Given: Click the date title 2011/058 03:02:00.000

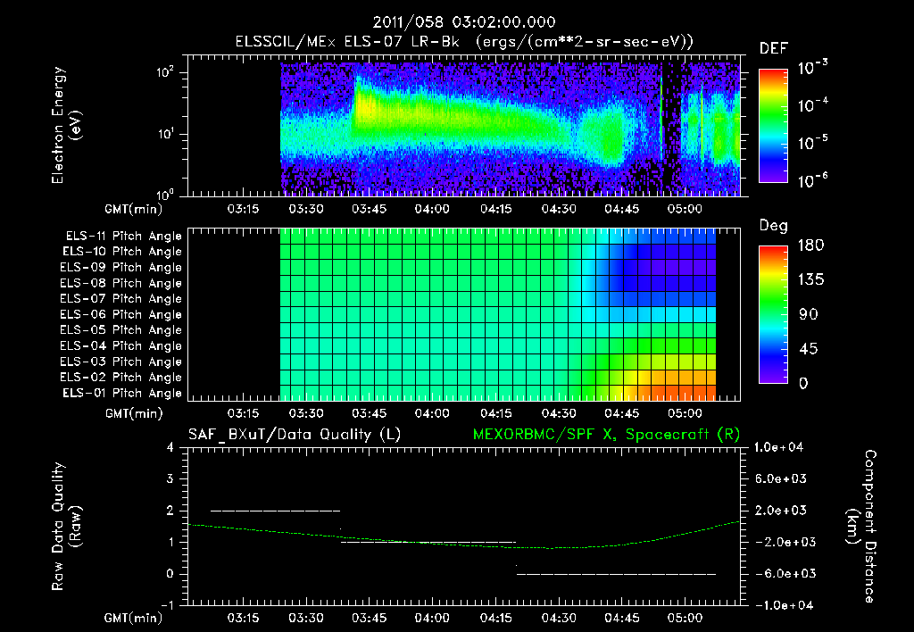Looking at the screenshot, I should pyautogui.click(x=464, y=22).
